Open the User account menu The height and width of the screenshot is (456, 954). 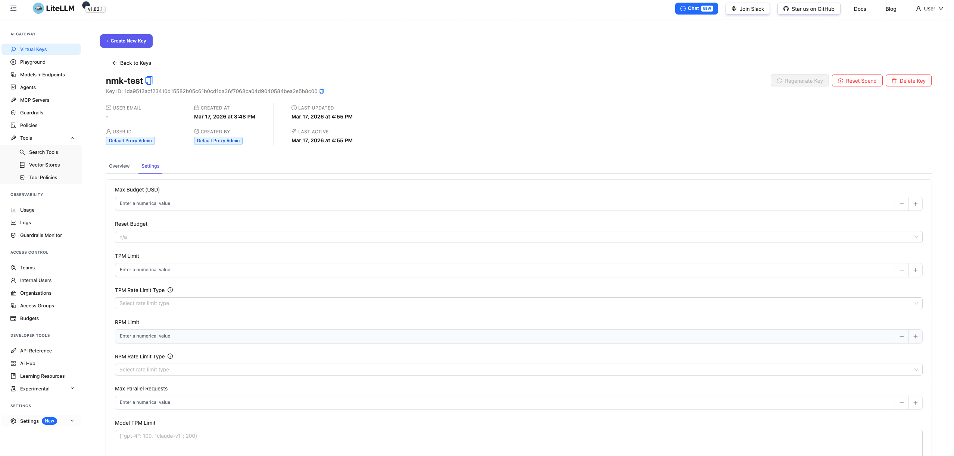[x=929, y=9]
